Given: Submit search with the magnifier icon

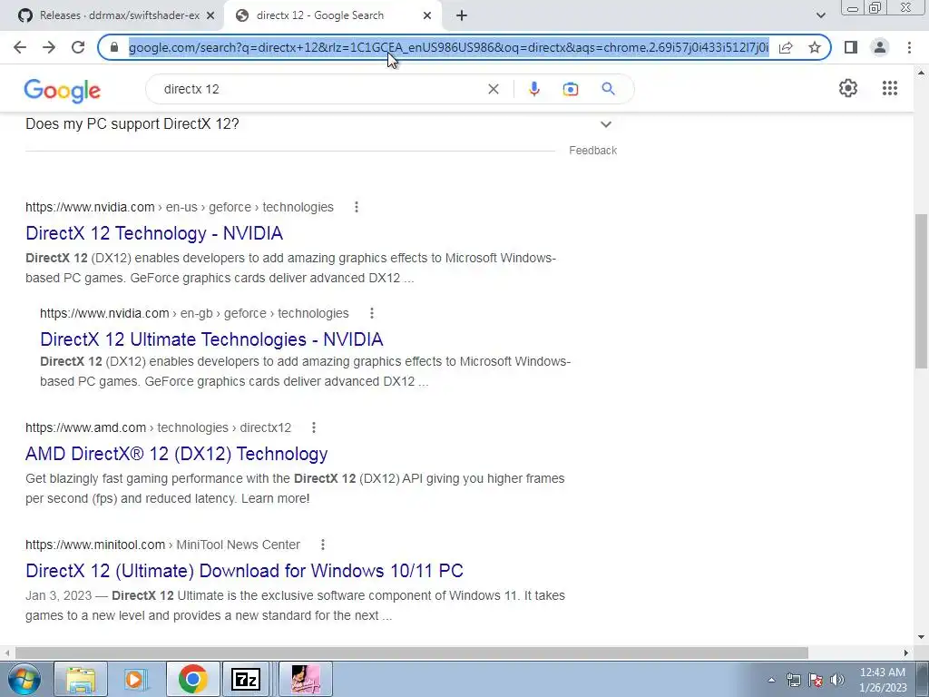Looking at the screenshot, I should 608,89.
